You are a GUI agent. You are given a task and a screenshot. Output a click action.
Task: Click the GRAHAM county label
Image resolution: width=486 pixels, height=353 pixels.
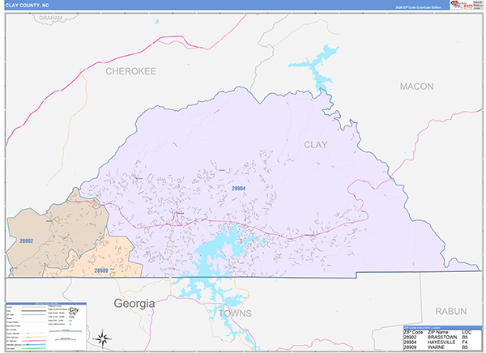[x=50, y=18]
